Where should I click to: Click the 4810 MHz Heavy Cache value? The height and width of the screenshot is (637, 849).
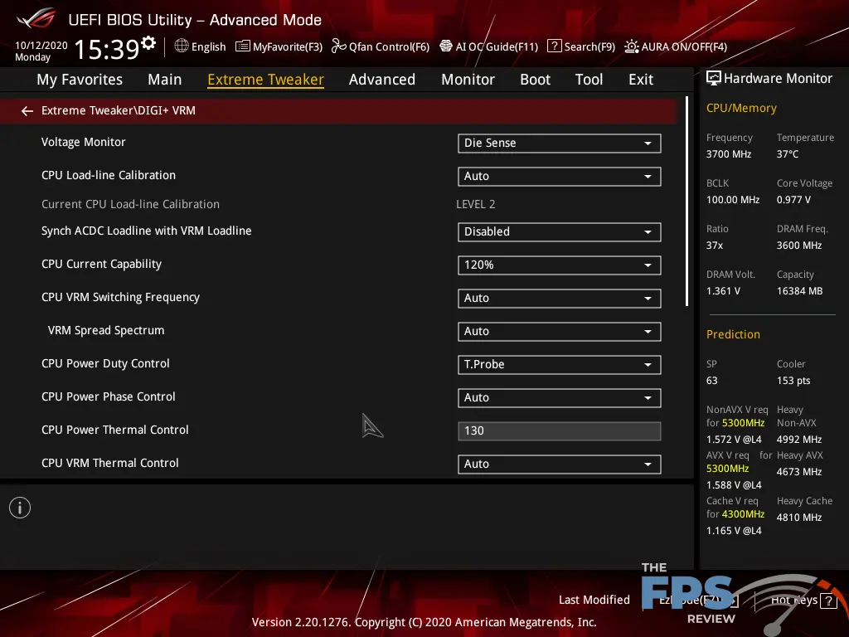pos(799,518)
